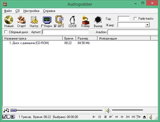Open settings via the Настр. gear icon
The height and width of the screenshot is (122, 160).
pyautogui.click(x=34, y=20)
